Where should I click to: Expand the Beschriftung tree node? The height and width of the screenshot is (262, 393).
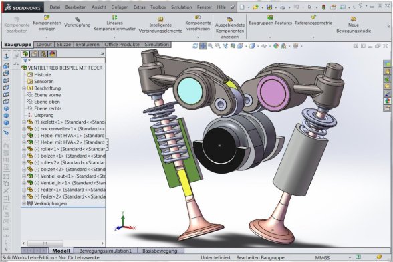[x=24, y=88]
